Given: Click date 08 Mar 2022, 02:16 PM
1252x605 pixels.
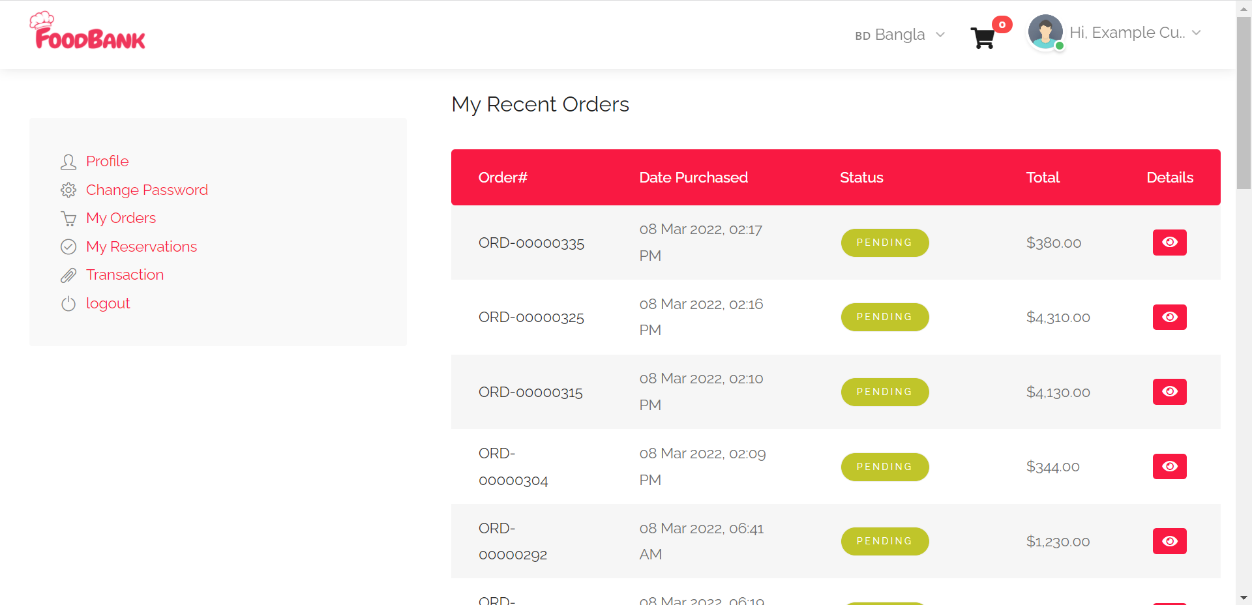Looking at the screenshot, I should point(702,317).
